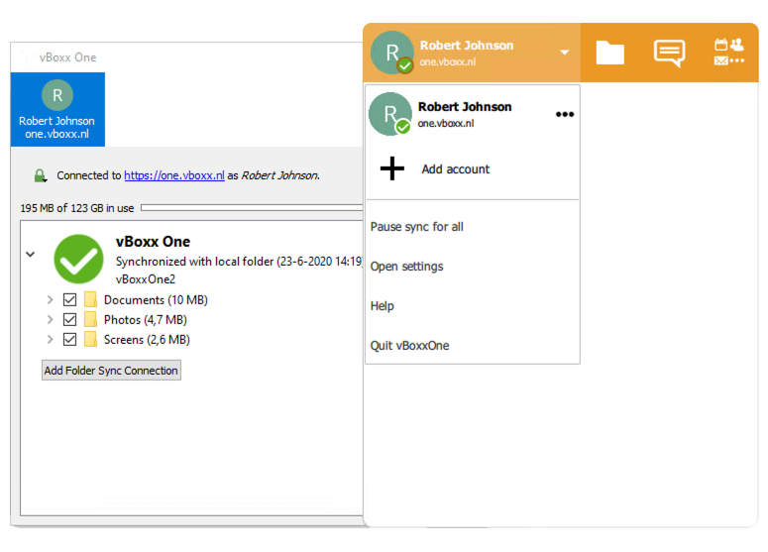Click the vBoxxOne2 folder name text

tap(146, 279)
